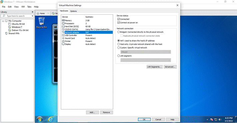Select the CD/DVD (SATA) device icon
This screenshot has height=123, width=237.
click(x=63, y=29)
